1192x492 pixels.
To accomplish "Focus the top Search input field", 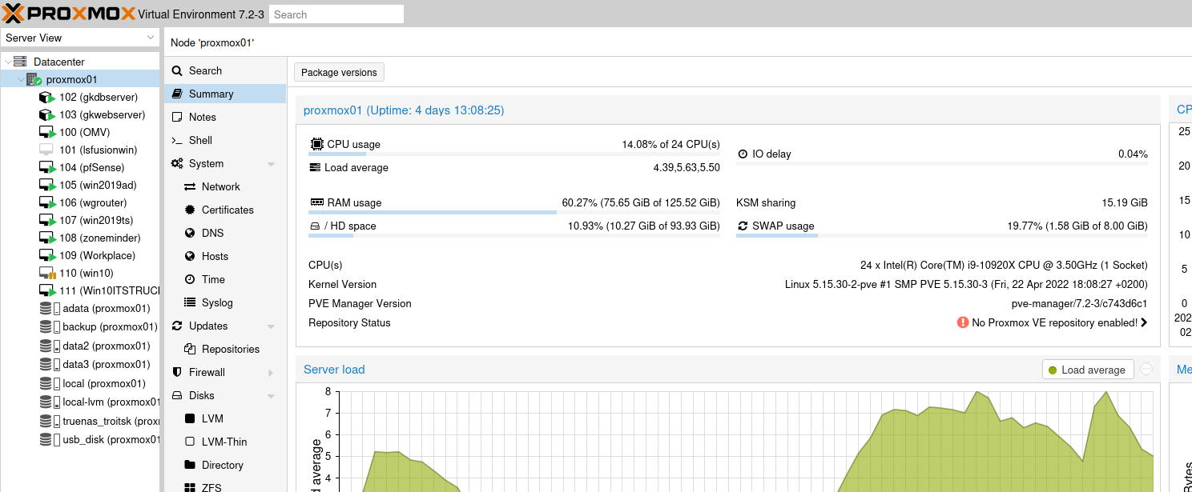I will [336, 14].
